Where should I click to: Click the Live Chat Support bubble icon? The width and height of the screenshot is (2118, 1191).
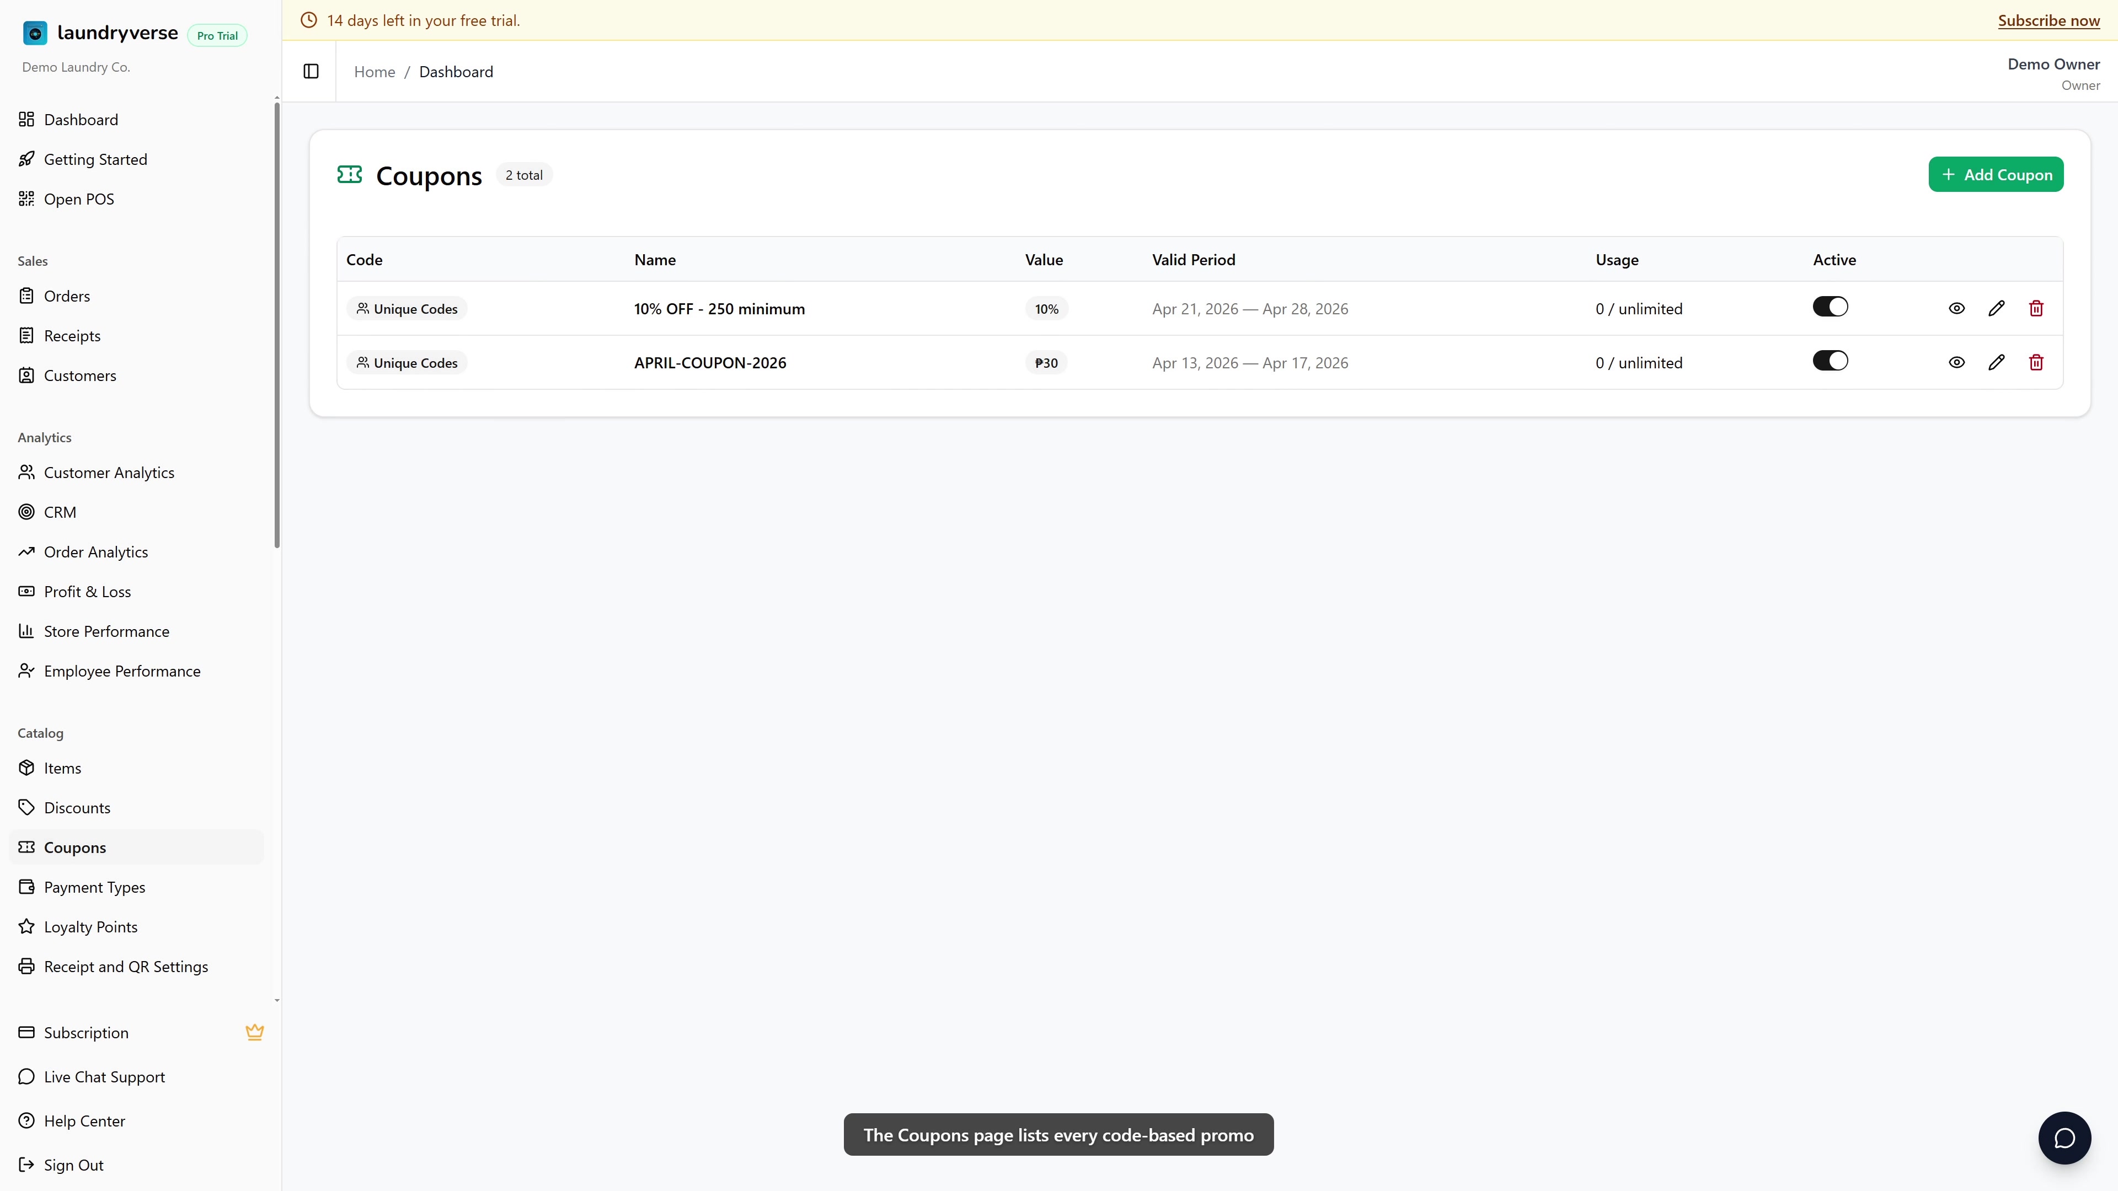click(x=26, y=1077)
